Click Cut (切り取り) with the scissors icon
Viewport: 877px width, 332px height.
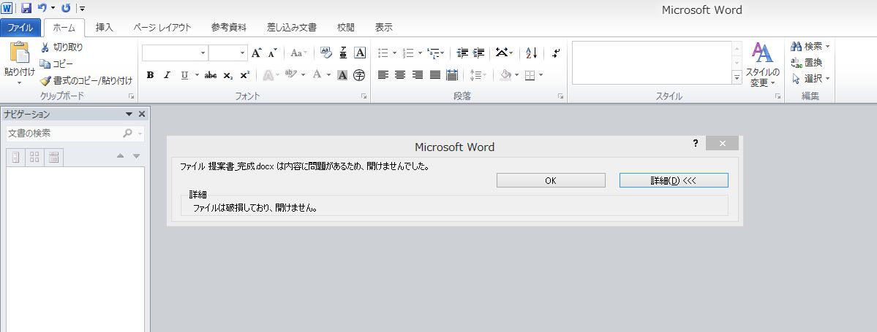coord(61,47)
